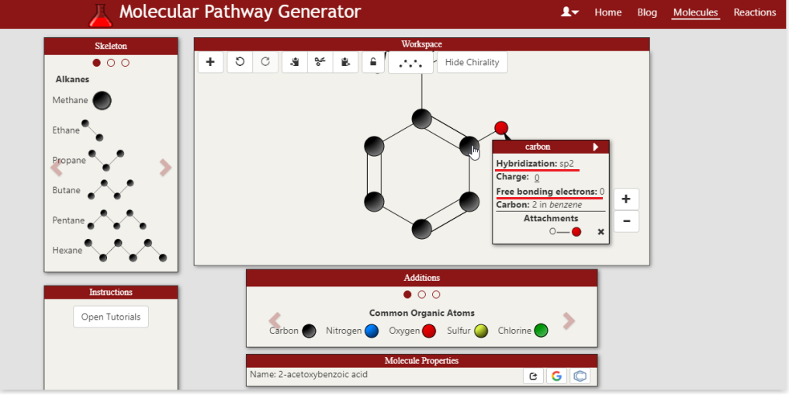Click the undo arrow in workspace toolbar
Screen dimensions: 789x395
tap(240, 62)
